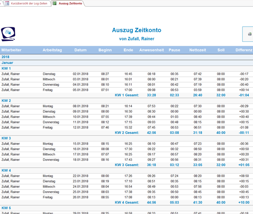Click the Soll column header
This screenshot has height=214, width=253.
[x=221, y=50]
